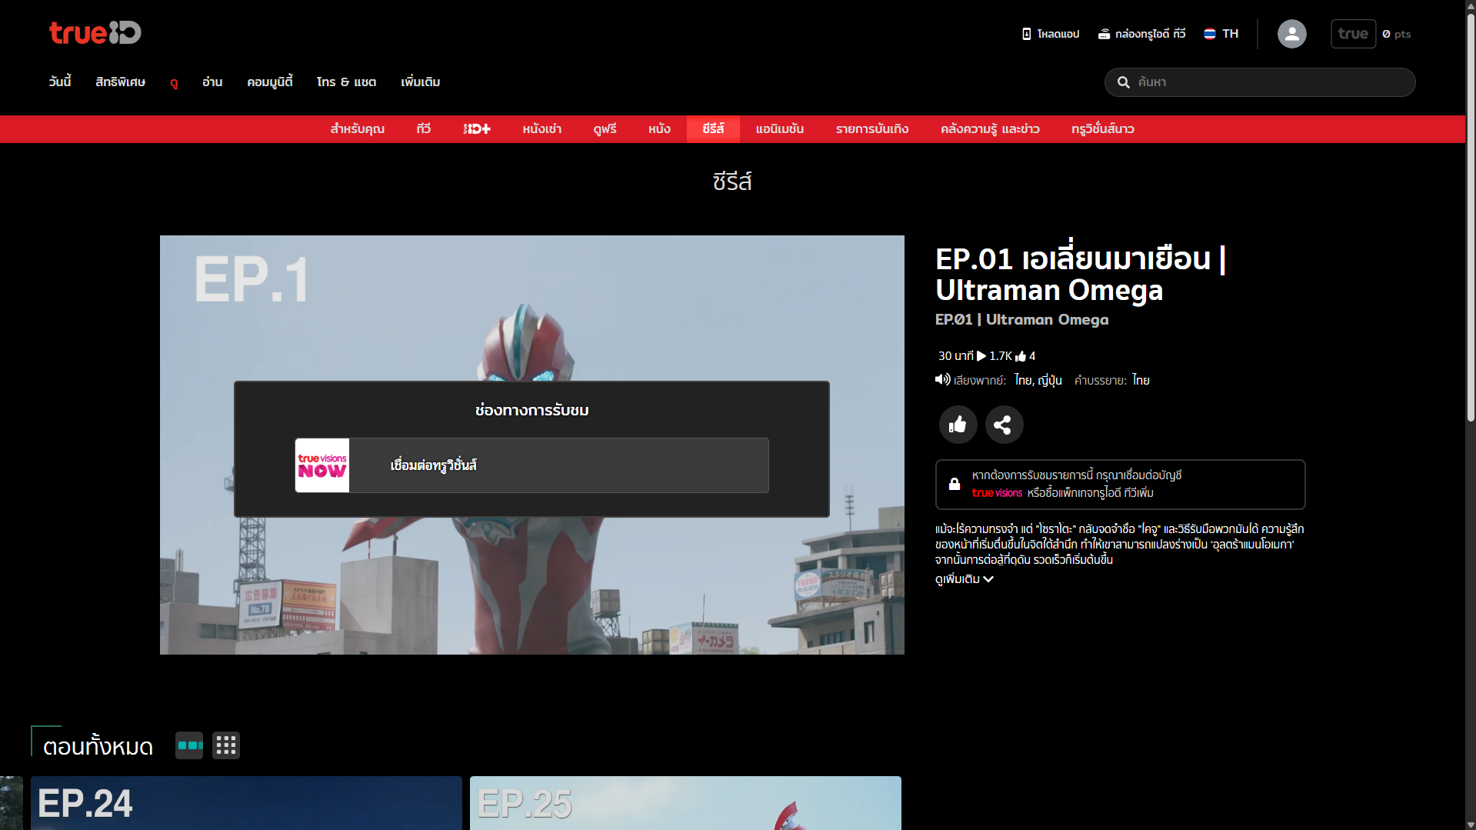This screenshot has width=1476, height=830.
Task: Go to the คลังความรู้ และข่าว tab
Action: pyautogui.click(x=990, y=129)
